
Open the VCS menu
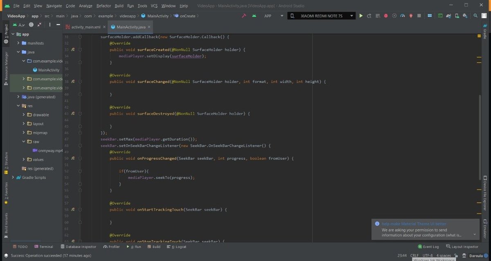click(154, 6)
